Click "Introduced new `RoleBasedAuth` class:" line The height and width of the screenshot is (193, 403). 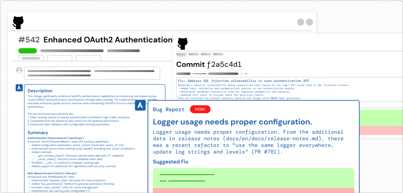pos(51,177)
